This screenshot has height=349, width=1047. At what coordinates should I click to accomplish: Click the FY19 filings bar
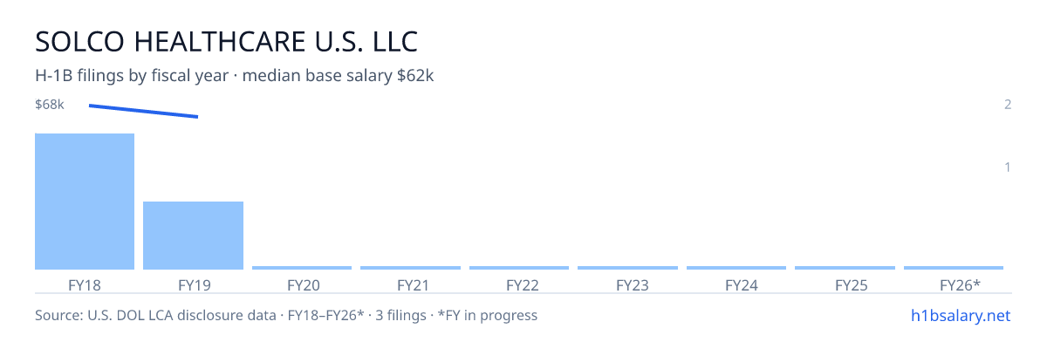(193, 236)
